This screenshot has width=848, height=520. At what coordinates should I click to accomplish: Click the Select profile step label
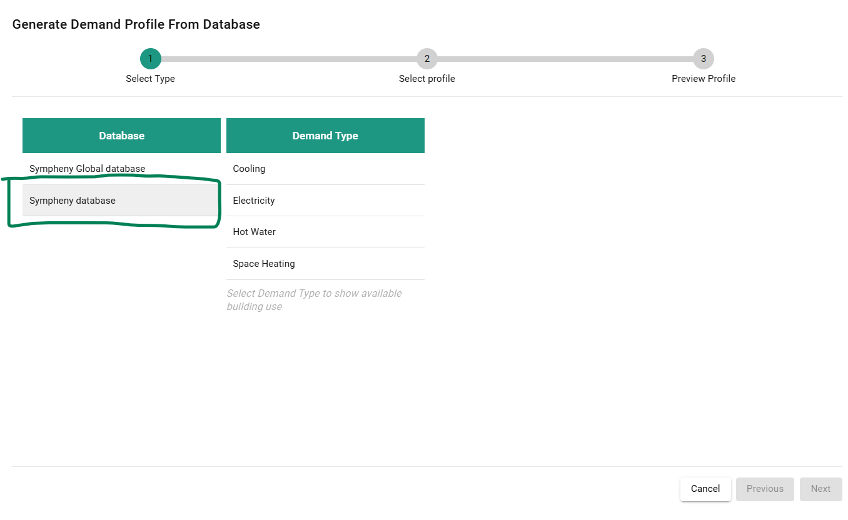pyautogui.click(x=427, y=79)
